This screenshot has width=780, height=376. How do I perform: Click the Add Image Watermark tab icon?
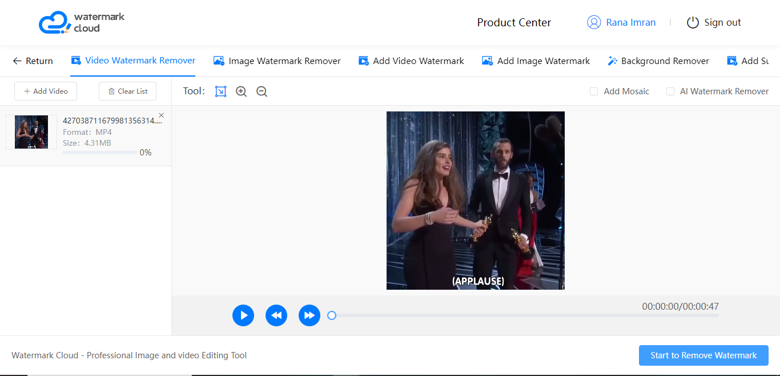pos(487,61)
